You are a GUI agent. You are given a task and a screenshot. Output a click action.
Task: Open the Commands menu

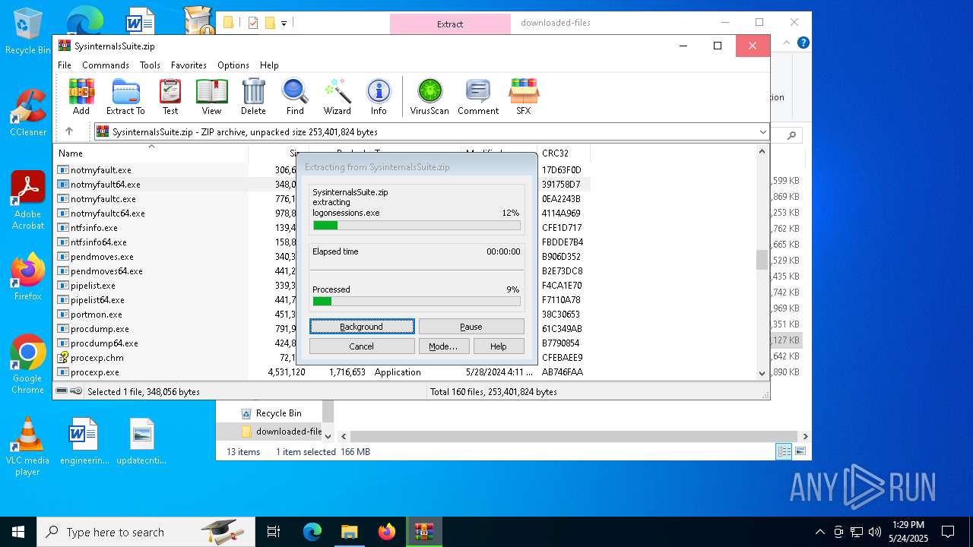coord(106,65)
